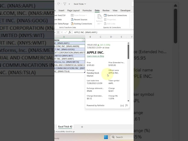Viewport: 188px width, 141px height.
Task: Follow the Learn more on Bing link
Action: pos(95,56)
